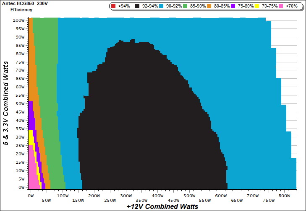Click the 0W tick label on the x-axis
Image resolution: width=306 pixels, height=211 pixels.
30,196
